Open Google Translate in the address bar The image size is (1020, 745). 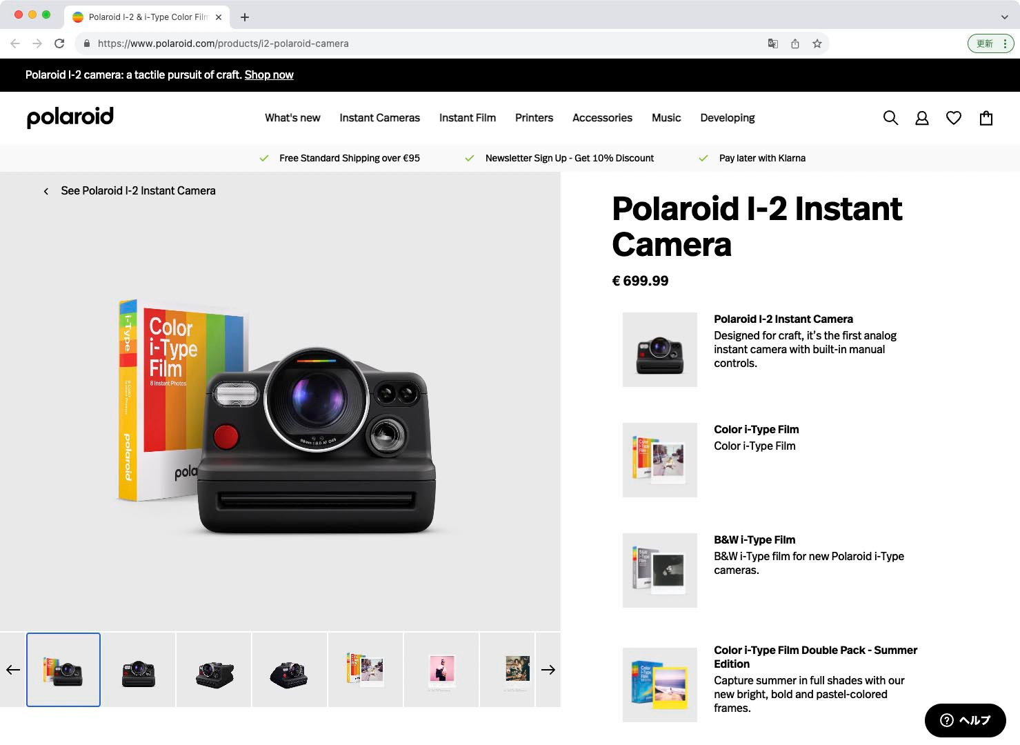click(x=772, y=43)
